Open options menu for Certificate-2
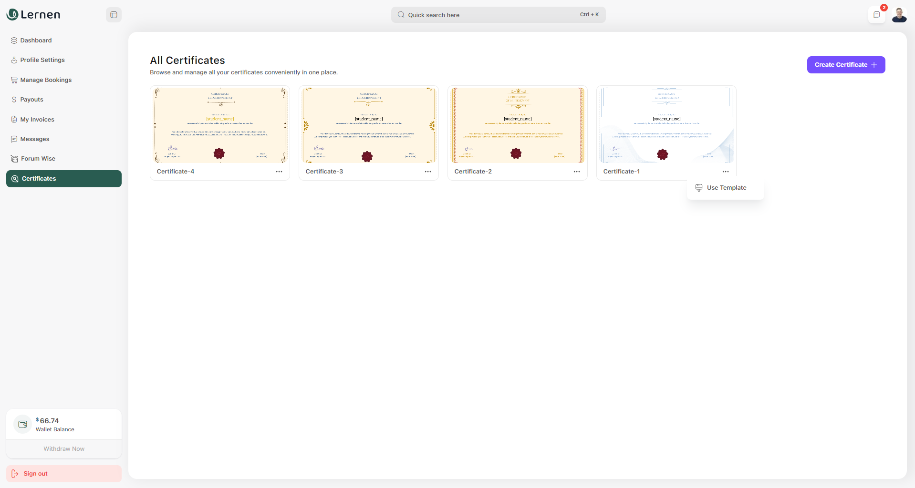This screenshot has width=915, height=488. [577, 172]
